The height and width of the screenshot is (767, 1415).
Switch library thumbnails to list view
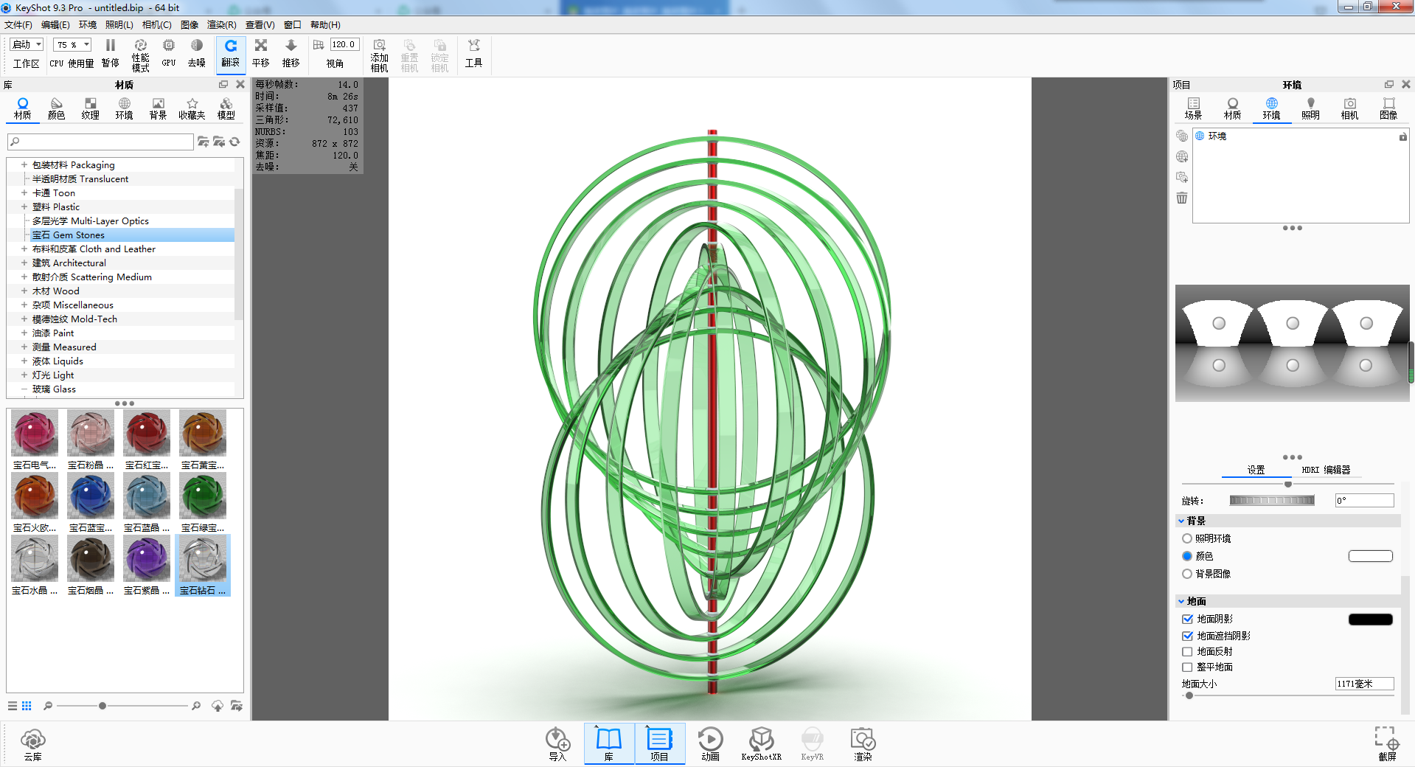pyautogui.click(x=13, y=706)
